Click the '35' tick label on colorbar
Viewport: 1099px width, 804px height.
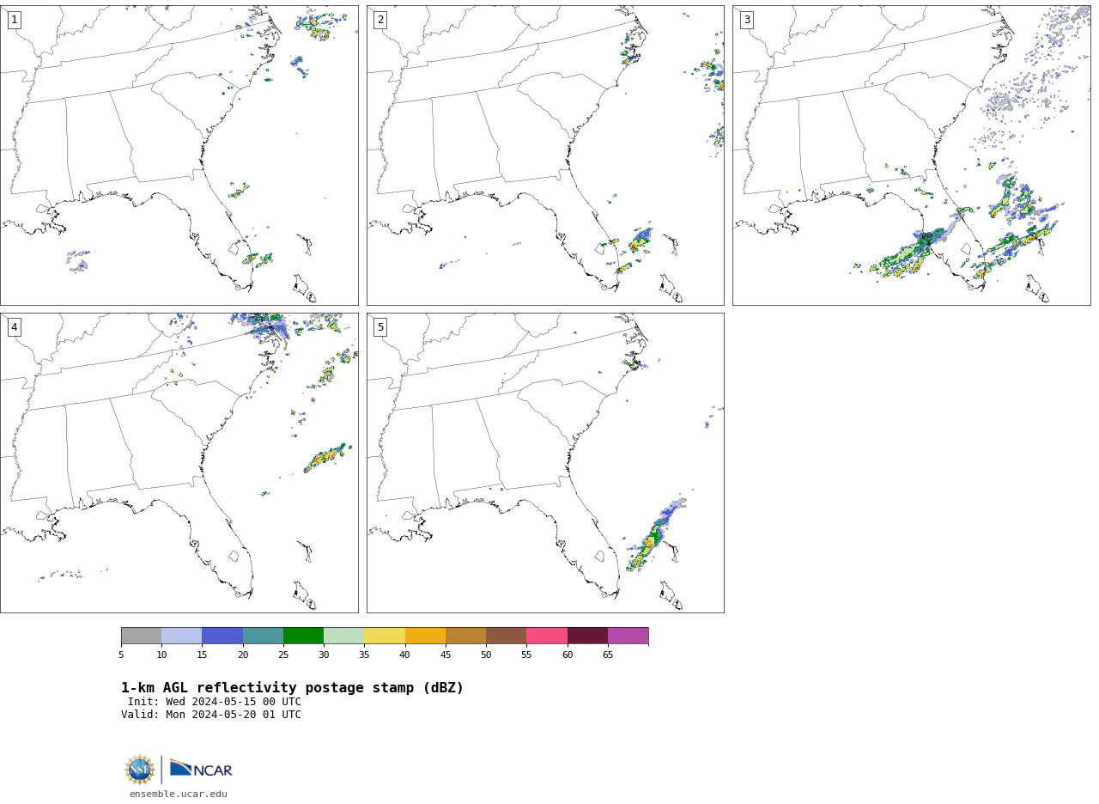[x=364, y=655]
